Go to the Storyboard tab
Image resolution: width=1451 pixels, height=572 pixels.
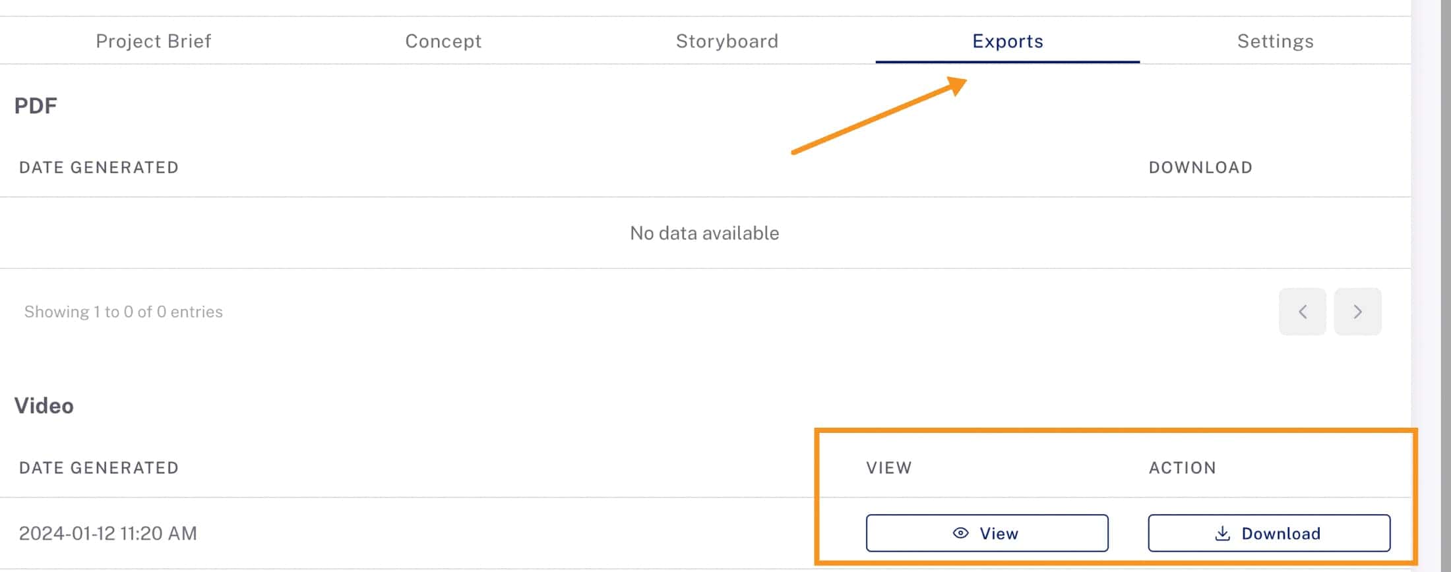[x=727, y=41]
